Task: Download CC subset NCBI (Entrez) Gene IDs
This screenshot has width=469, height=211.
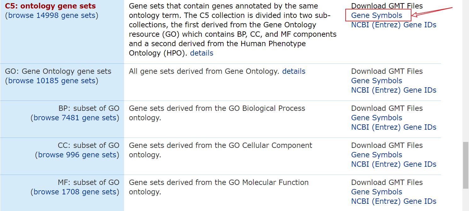Action: (394, 164)
